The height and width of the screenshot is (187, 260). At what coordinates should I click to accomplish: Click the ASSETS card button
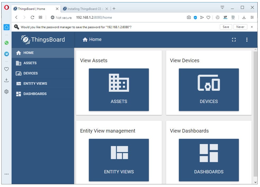tap(119, 90)
